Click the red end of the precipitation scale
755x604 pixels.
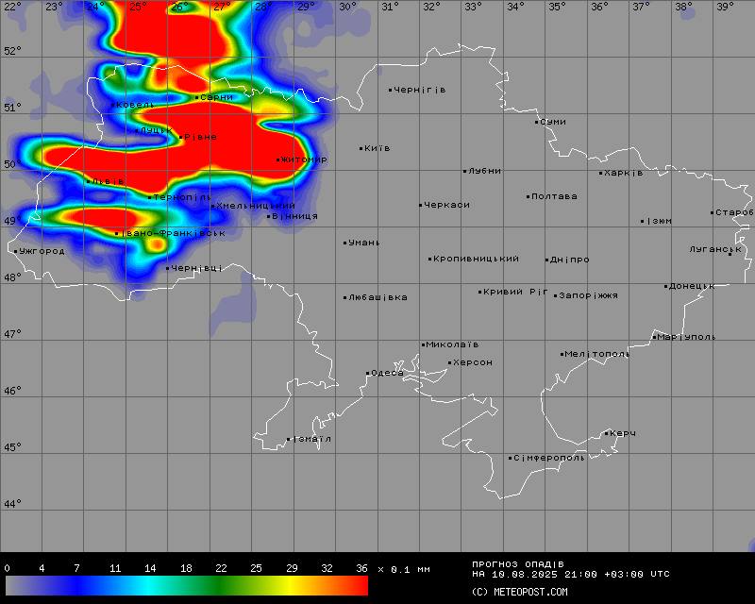pyautogui.click(x=354, y=586)
